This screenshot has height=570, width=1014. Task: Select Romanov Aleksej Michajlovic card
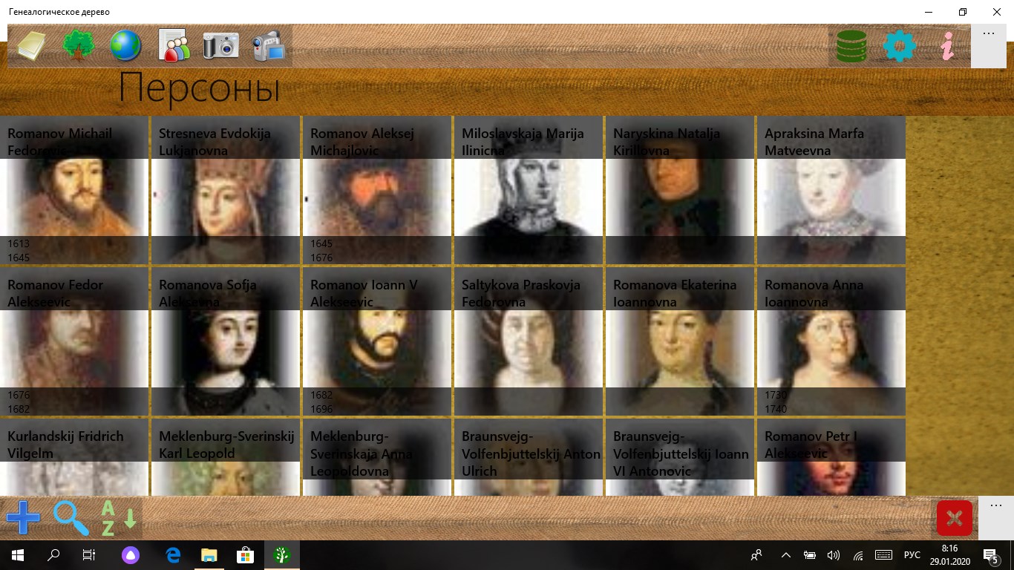377,190
